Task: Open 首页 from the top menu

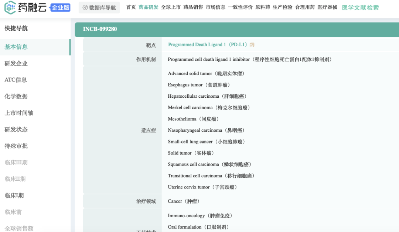Action: (x=130, y=6)
